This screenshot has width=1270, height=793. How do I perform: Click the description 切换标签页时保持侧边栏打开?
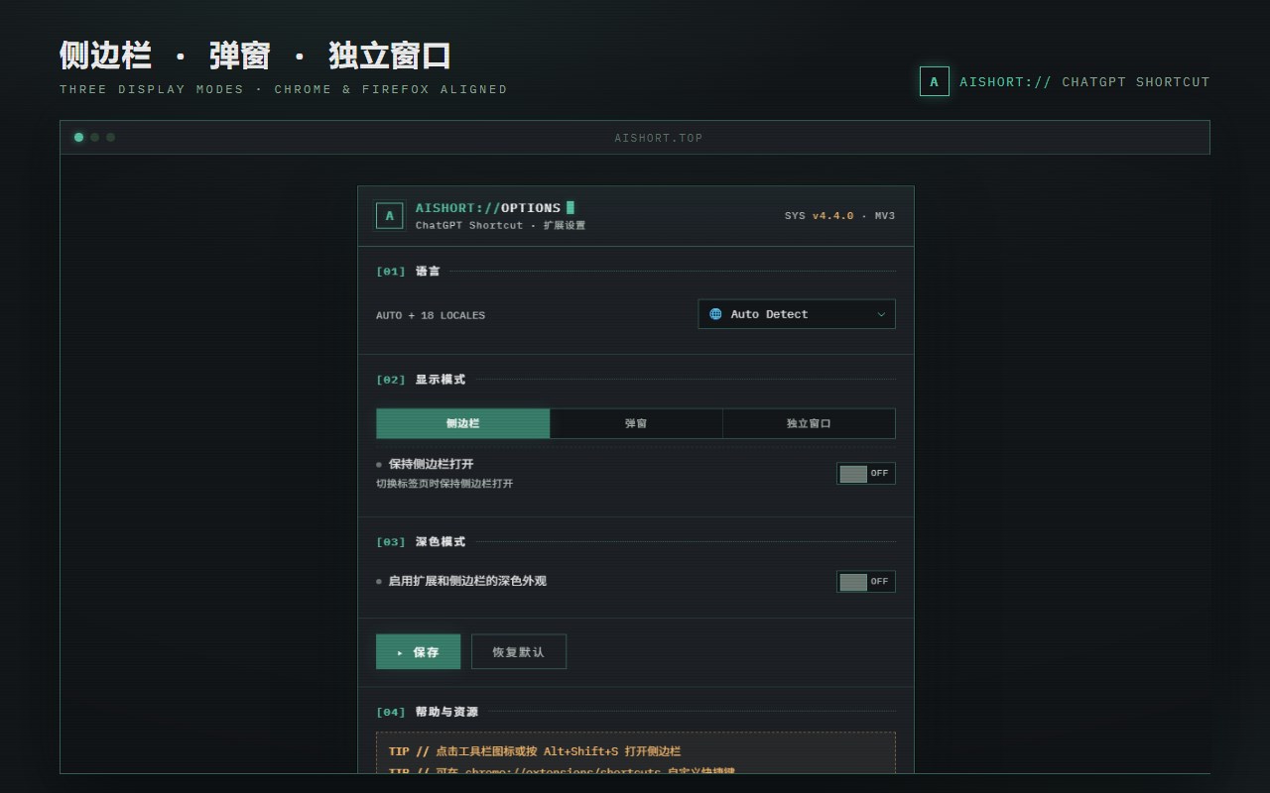point(444,484)
